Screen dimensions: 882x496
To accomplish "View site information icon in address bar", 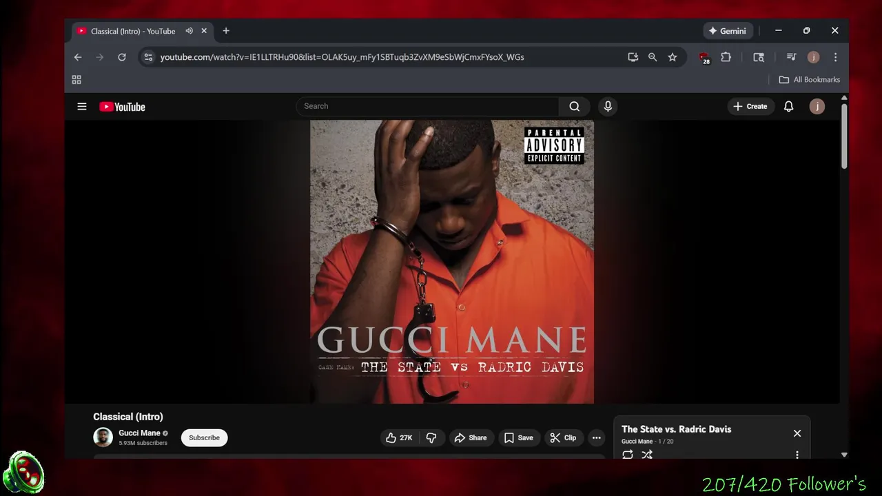I will click(148, 57).
